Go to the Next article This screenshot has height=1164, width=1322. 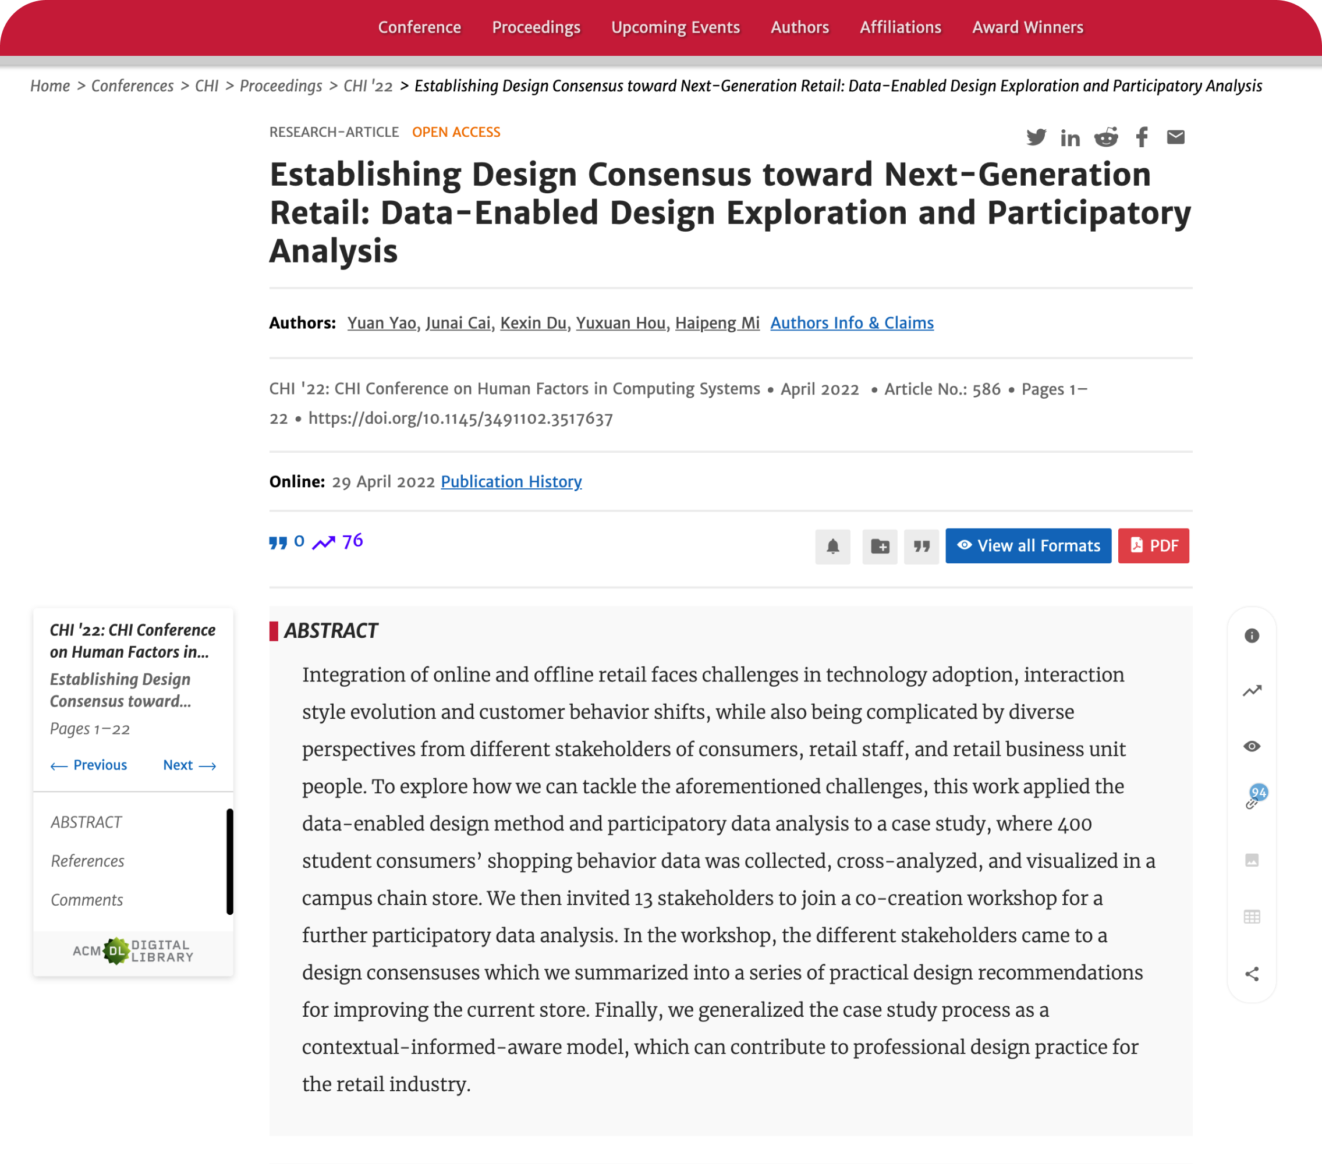[189, 765]
